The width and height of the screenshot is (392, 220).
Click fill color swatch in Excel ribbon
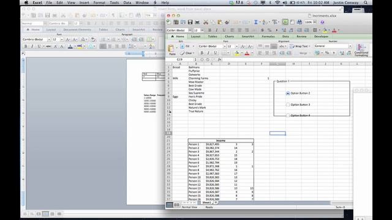(236, 53)
